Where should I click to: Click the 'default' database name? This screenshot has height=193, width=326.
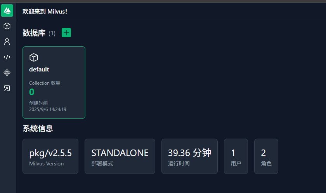click(39, 69)
